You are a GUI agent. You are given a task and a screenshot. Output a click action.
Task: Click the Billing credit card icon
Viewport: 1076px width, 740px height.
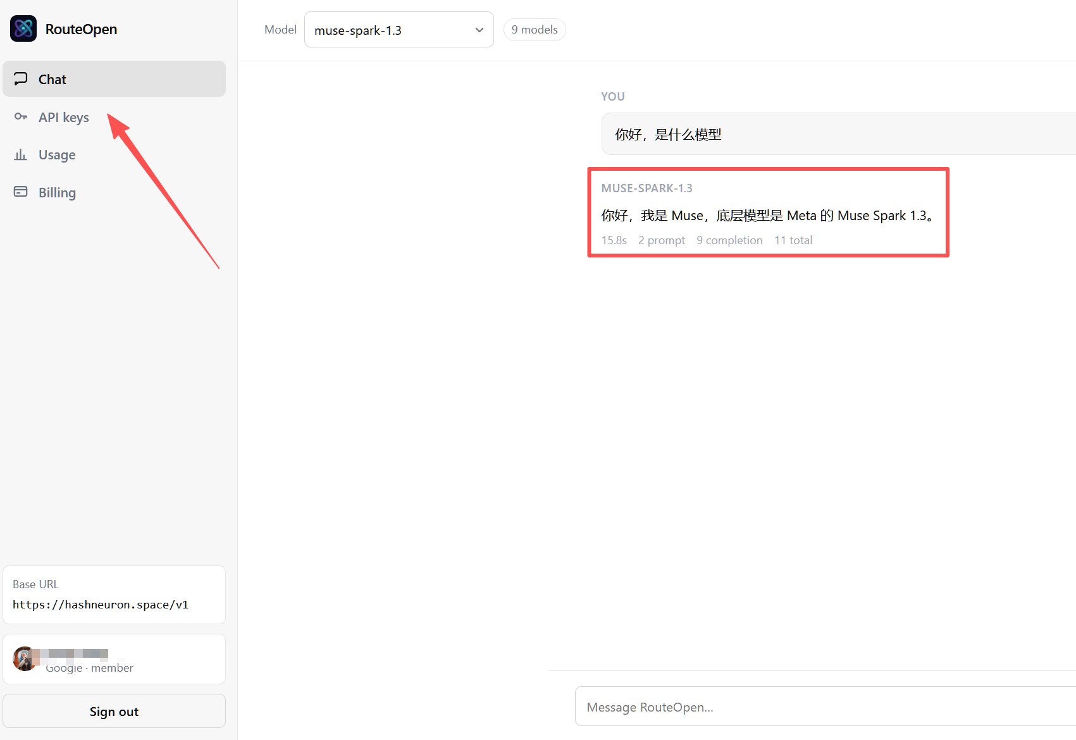(21, 191)
